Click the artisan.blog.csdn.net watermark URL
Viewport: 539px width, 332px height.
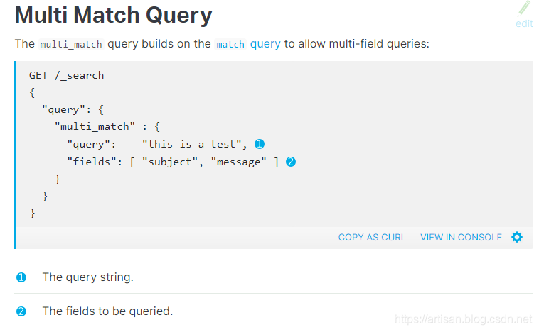[x=463, y=320]
